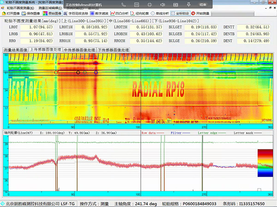Click the BULGEB value 0.24(117.42)
This screenshot has width=277, height=207.
tap(201, 34)
